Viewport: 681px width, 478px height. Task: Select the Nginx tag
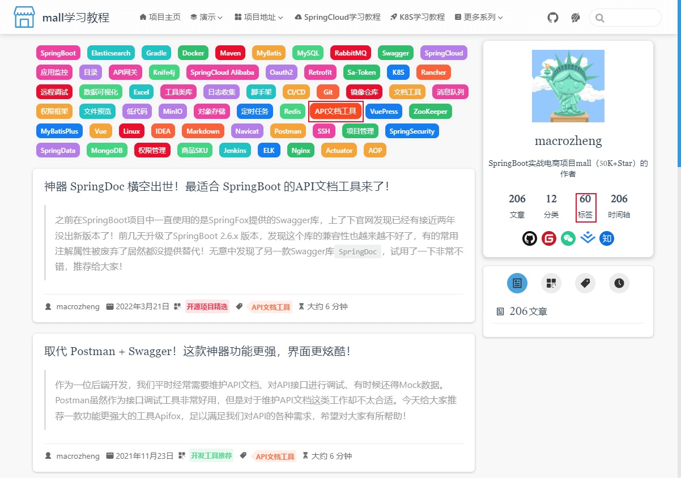pyautogui.click(x=301, y=151)
